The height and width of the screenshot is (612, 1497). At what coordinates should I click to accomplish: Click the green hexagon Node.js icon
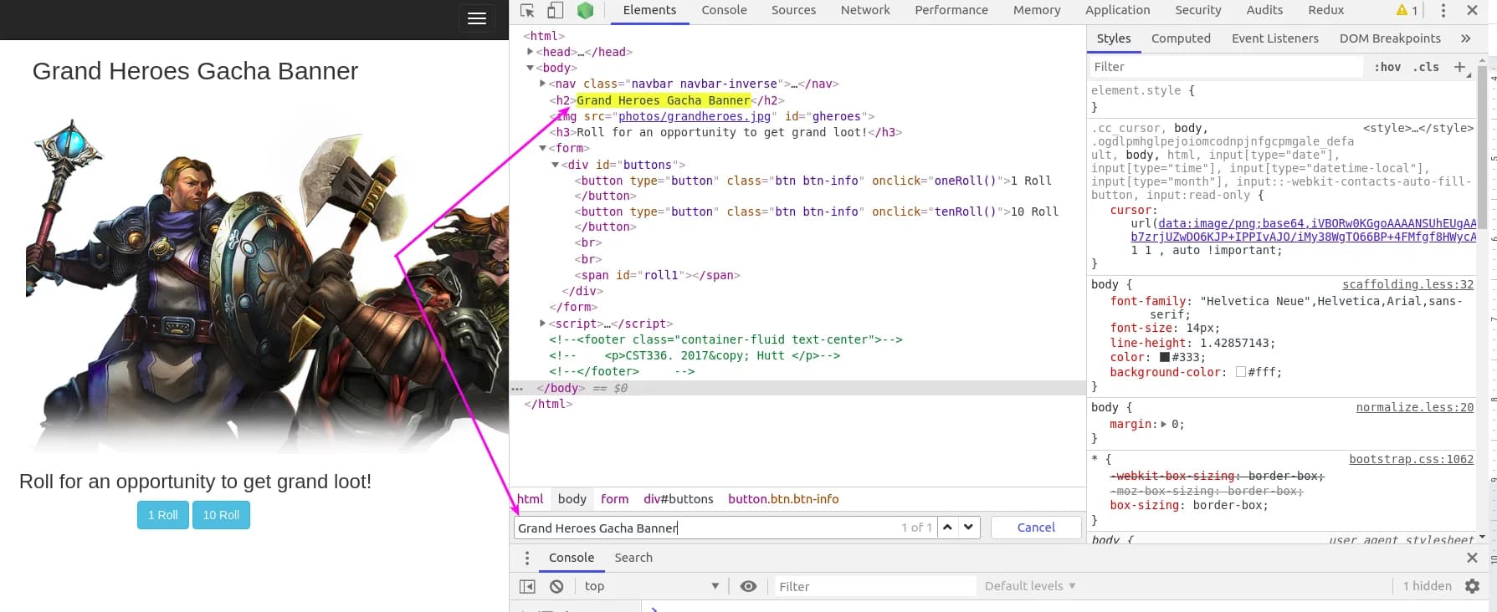point(585,11)
